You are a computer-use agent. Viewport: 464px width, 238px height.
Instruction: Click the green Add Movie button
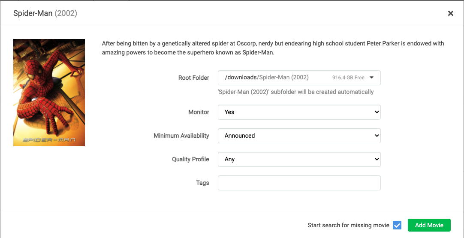click(429, 225)
